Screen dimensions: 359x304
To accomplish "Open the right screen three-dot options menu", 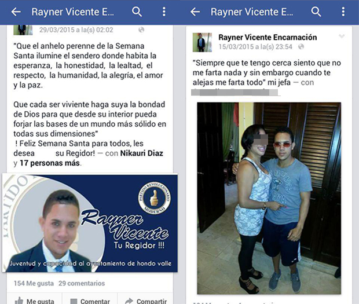I will [343, 12].
